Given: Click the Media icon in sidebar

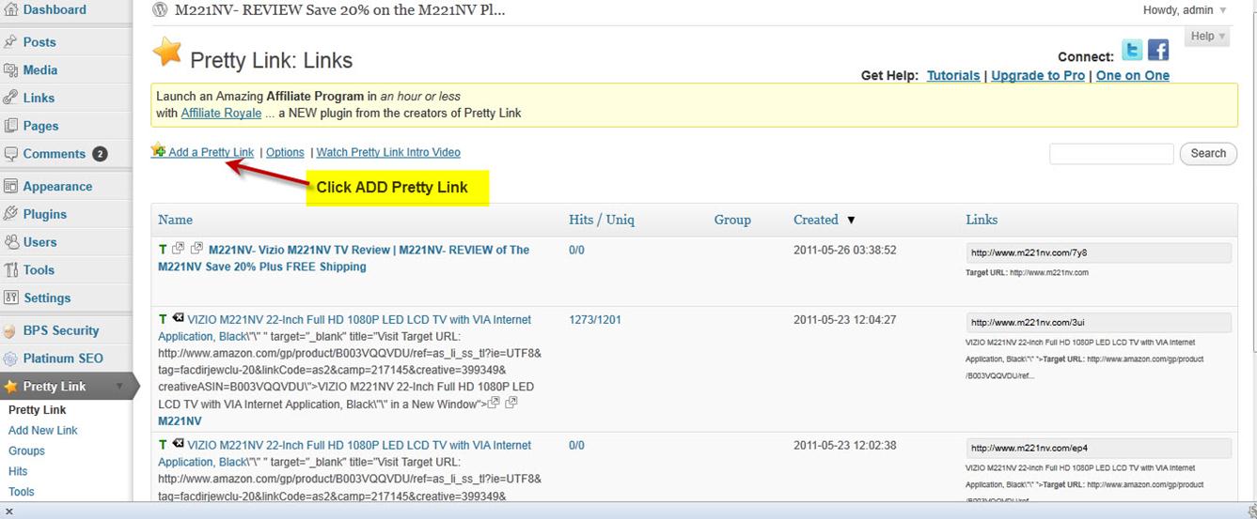Looking at the screenshot, I should pyautogui.click(x=10, y=70).
